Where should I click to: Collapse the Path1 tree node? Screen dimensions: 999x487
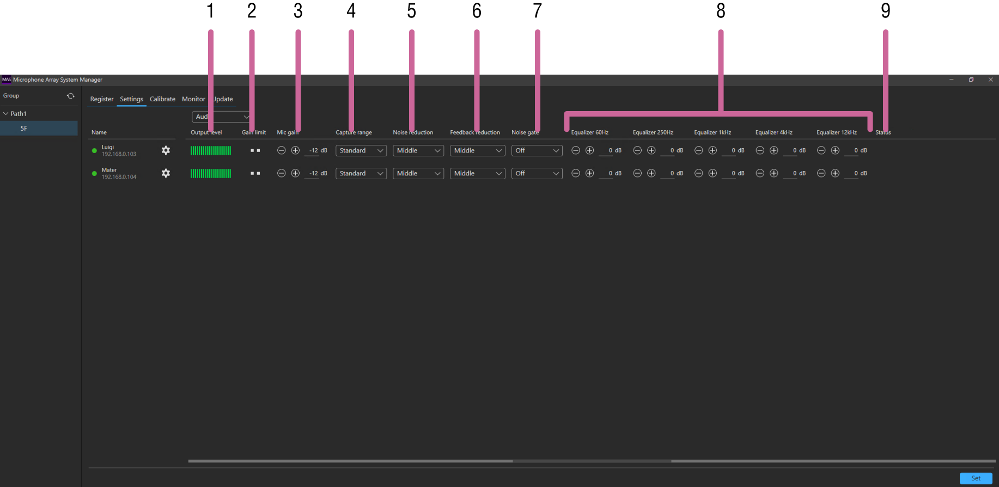(6, 114)
